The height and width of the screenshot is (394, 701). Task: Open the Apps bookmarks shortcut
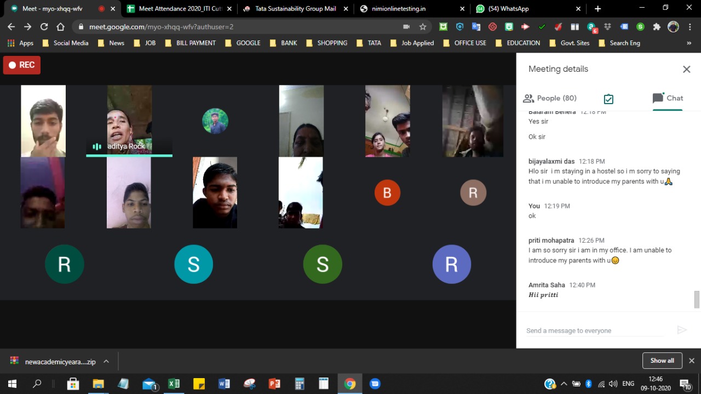[x=20, y=43]
